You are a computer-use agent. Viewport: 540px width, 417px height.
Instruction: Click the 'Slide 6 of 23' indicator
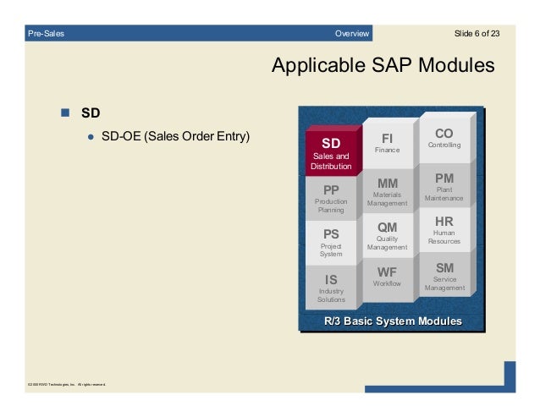coord(477,33)
